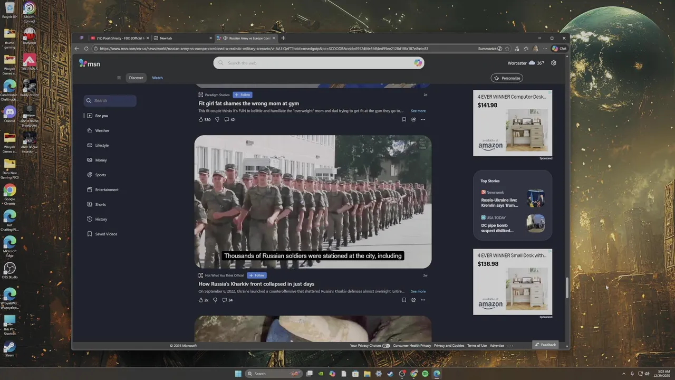Open the MSN hamburger menu
675x380 pixels.
click(119, 78)
